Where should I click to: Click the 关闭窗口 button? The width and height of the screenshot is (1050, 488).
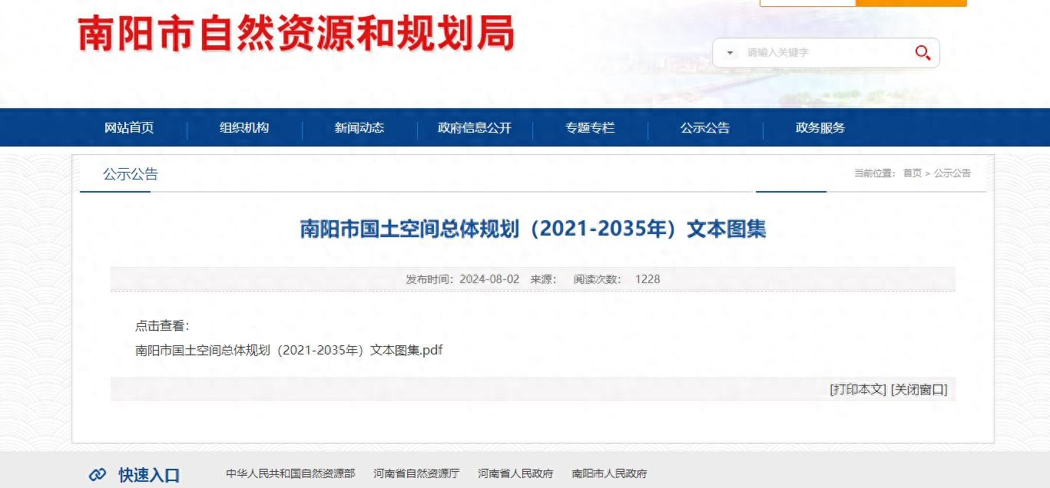pos(919,389)
